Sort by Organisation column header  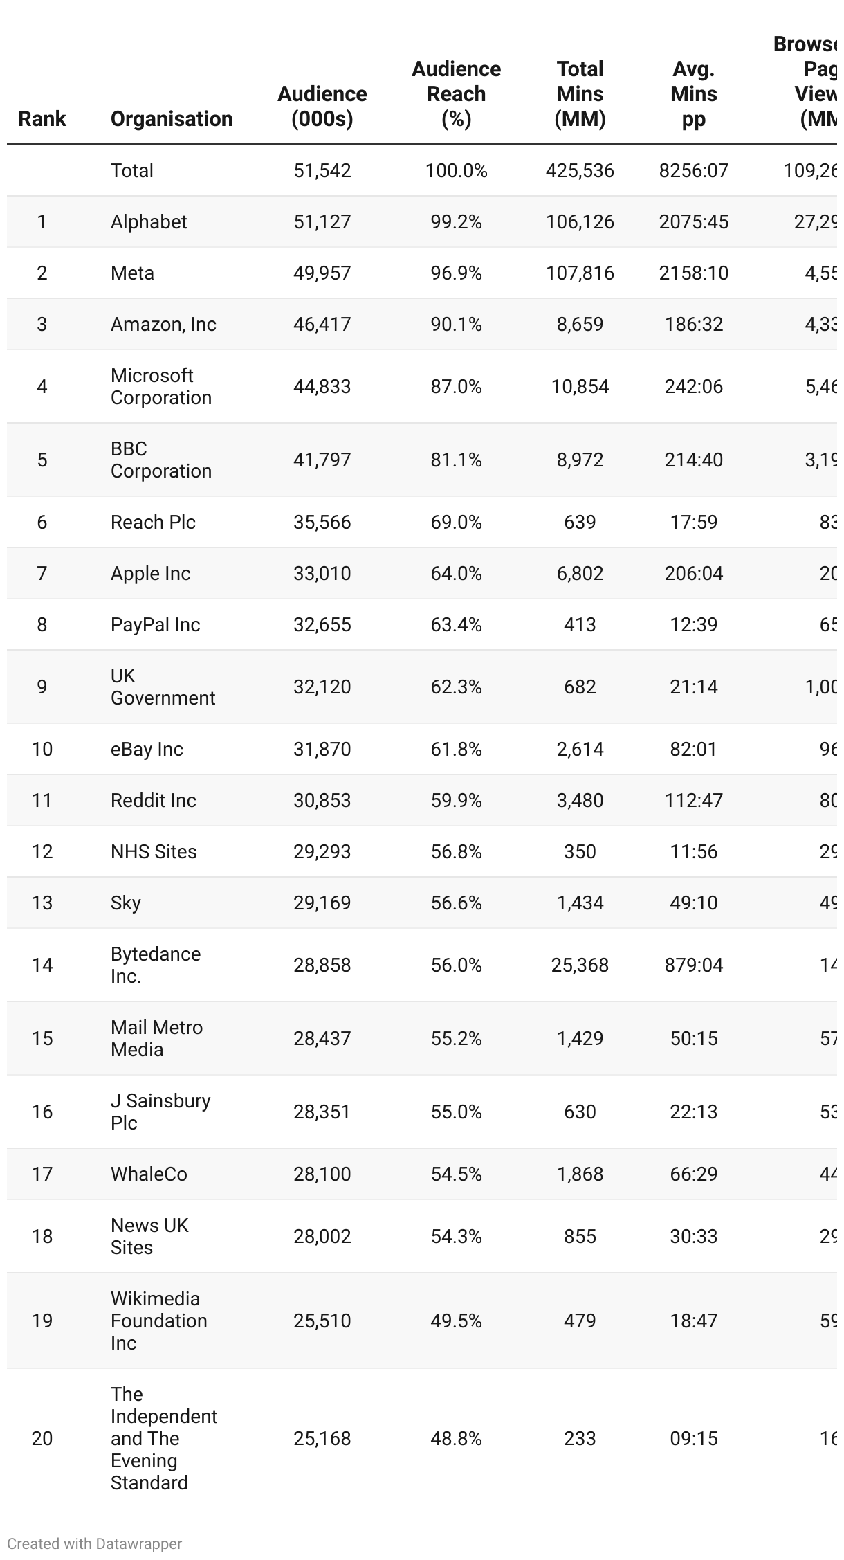pyautogui.click(x=171, y=118)
